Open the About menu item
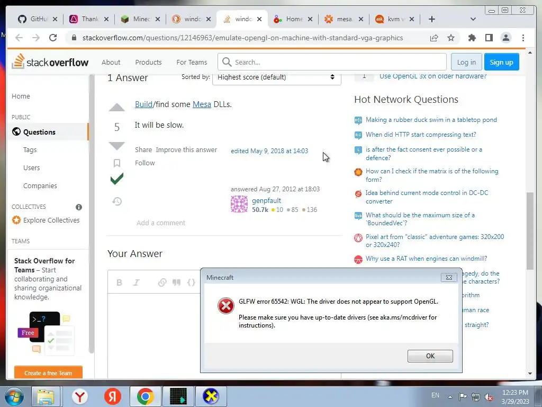The height and width of the screenshot is (407, 542). click(x=111, y=63)
